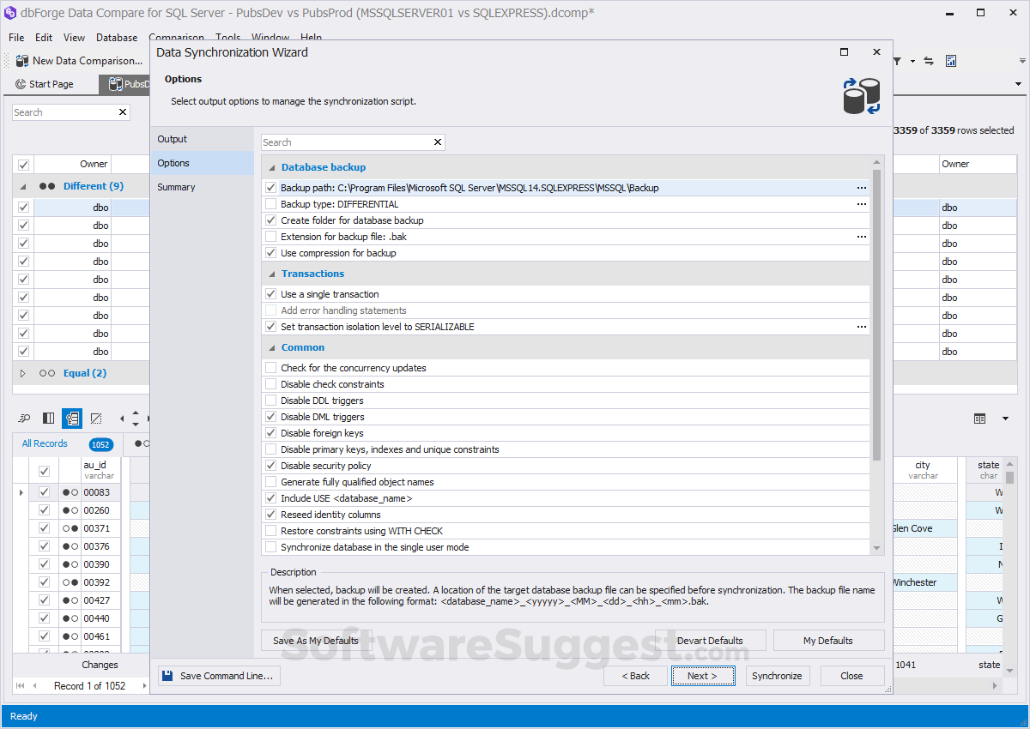
Task: Click the filter funnel icon on the toolbar
Action: click(x=897, y=61)
